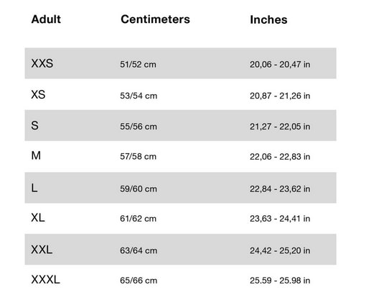Image resolution: width=366 pixels, height=300 pixels.
Task: Click the 24,42 - 25,20 in value
Action: tap(280, 250)
